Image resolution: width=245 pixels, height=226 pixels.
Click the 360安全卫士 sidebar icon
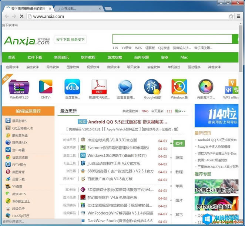pyautogui.click(x=8, y=201)
